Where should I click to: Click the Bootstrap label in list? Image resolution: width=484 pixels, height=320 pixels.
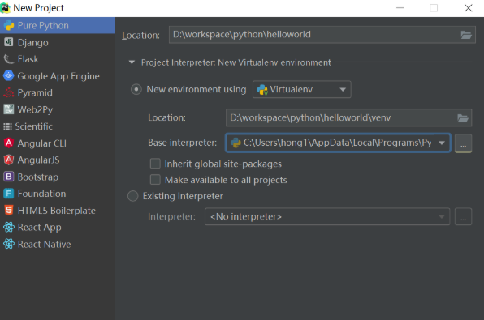point(38,177)
